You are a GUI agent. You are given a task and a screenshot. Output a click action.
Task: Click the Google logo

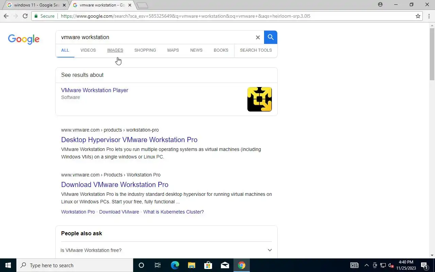(x=24, y=39)
